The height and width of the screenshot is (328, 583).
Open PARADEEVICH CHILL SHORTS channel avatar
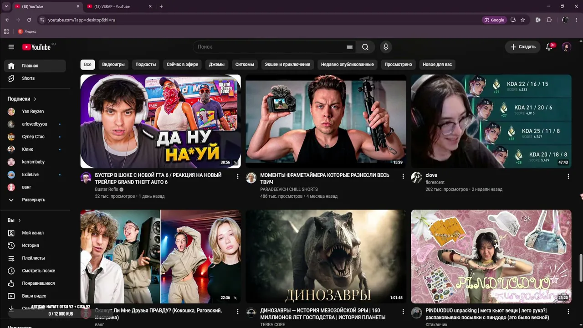coord(251,178)
